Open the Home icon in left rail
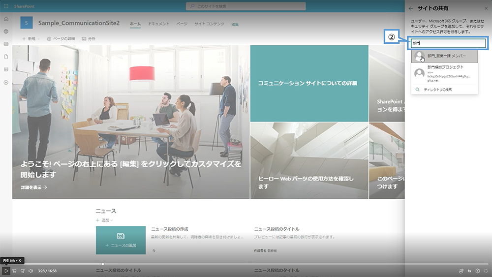 pyautogui.click(x=6, y=19)
